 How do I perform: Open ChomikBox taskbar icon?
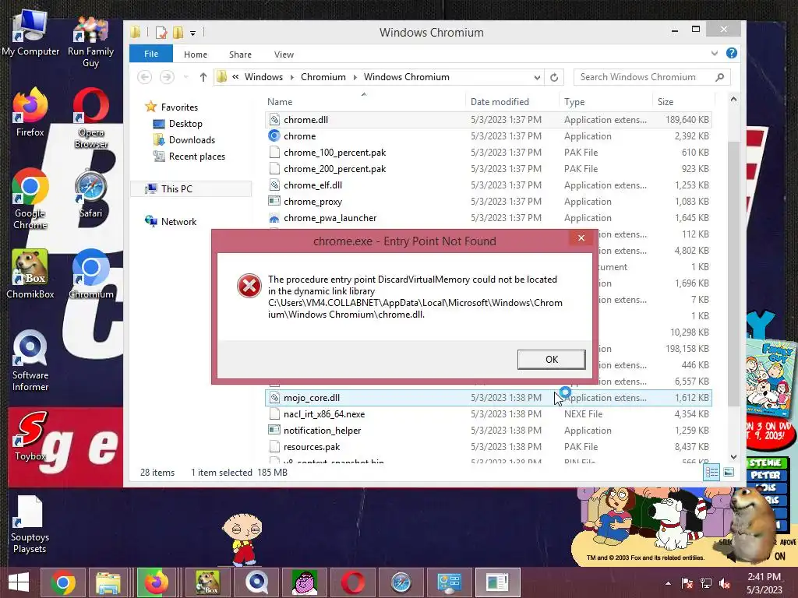click(x=207, y=582)
